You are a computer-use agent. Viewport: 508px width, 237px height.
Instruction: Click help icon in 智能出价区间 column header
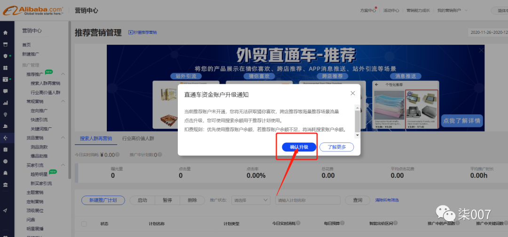(x=395, y=223)
